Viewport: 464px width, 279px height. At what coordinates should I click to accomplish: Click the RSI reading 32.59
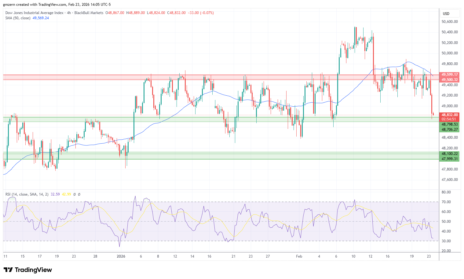tap(55, 194)
